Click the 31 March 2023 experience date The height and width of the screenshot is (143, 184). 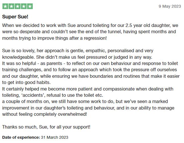coord(55,137)
